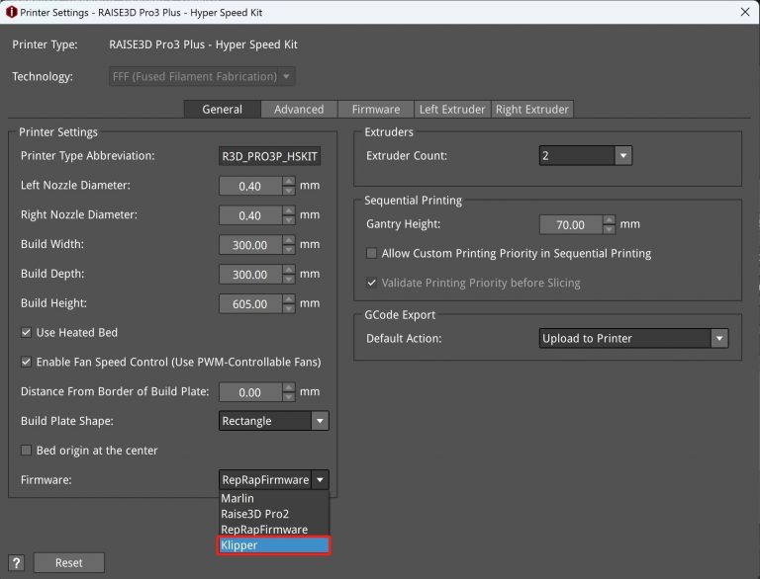
Task: Click Build Width value field
Action: [x=250, y=245]
